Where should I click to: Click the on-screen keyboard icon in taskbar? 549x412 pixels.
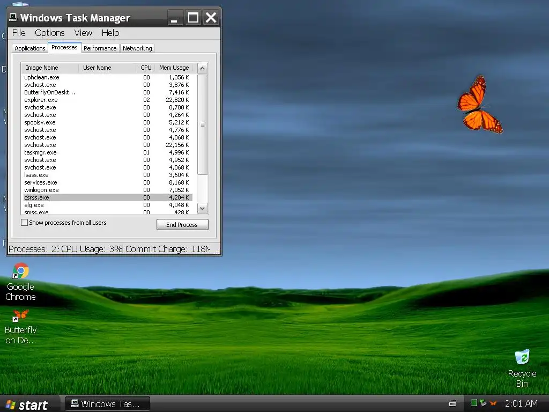coord(452,403)
